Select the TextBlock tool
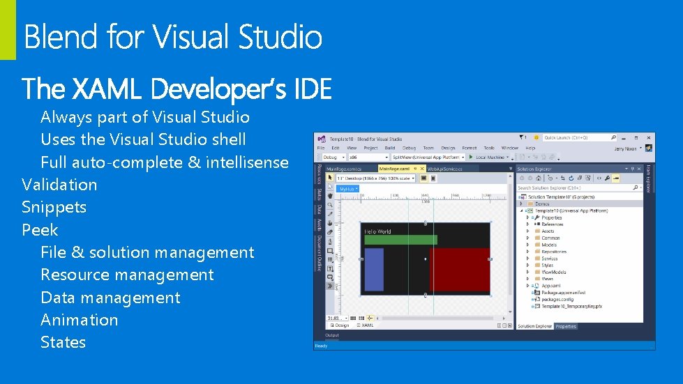This screenshot has height=384, width=683. [330, 268]
